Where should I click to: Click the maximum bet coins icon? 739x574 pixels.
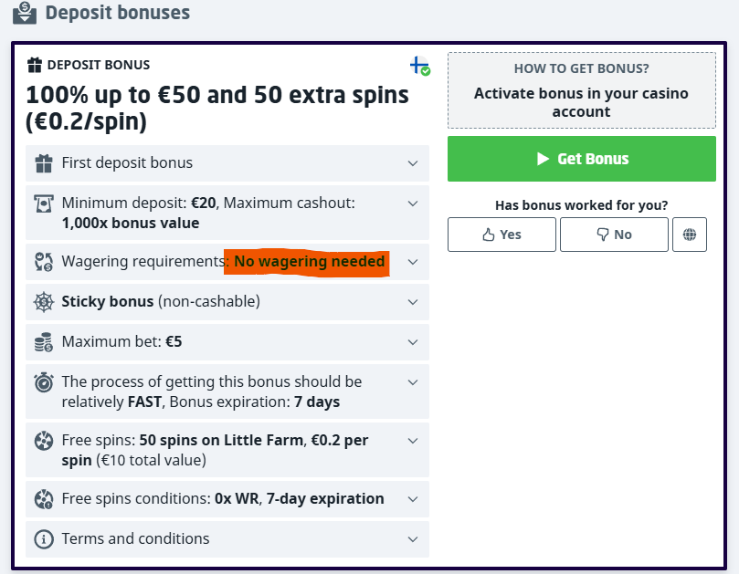tap(43, 342)
